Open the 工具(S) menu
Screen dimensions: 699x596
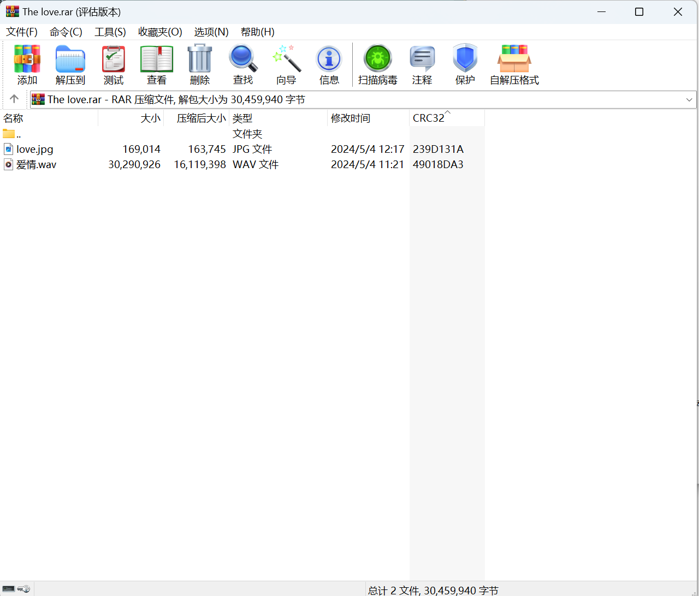pyautogui.click(x=110, y=32)
